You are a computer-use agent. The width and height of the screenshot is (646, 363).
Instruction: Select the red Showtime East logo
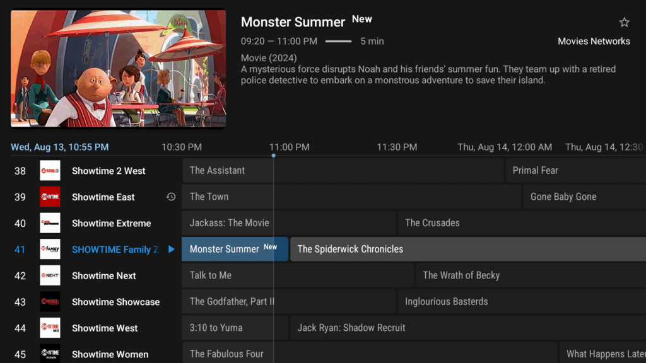coord(50,197)
